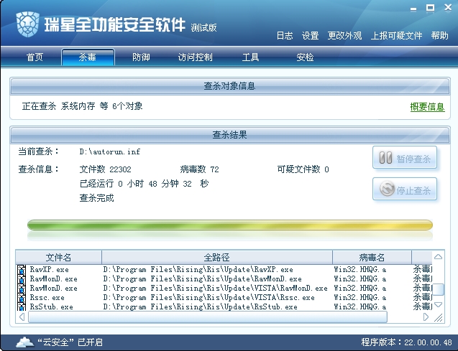Click the 可疑文件数 0 value
Viewport: 458px width, 351px height.
(x=303, y=169)
